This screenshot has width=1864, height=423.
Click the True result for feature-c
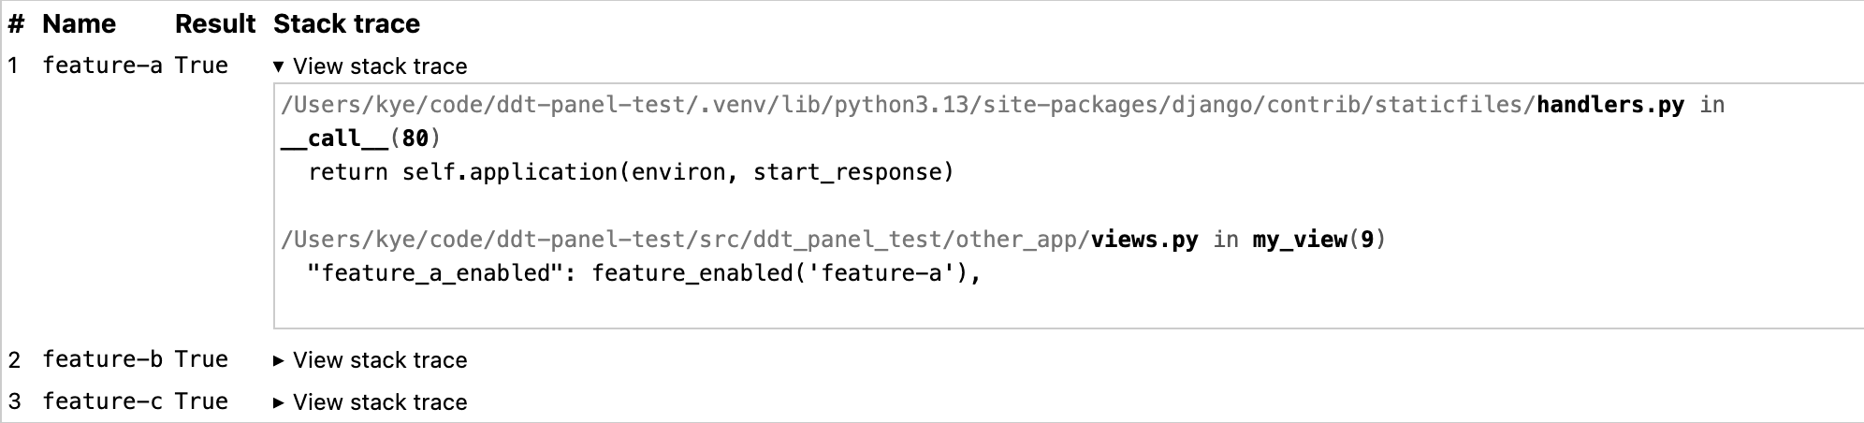click(x=201, y=401)
